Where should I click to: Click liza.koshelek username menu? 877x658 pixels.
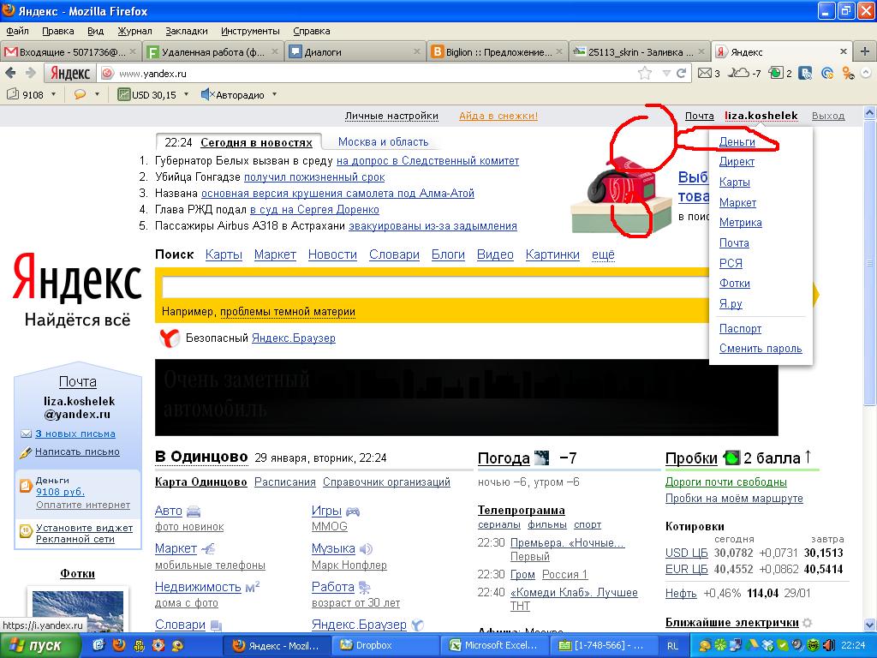click(x=761, y=116)
